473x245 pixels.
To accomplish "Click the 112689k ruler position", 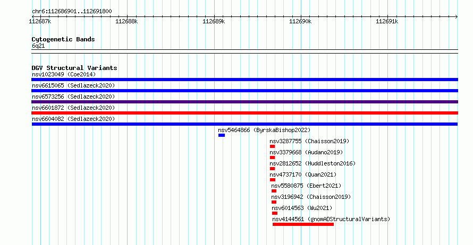I will [x=214, y=21].
